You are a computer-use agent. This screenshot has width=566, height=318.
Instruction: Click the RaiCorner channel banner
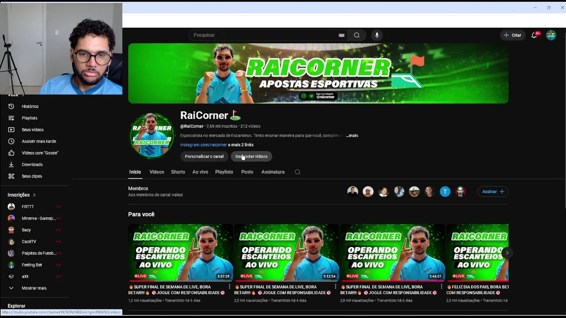pyautogui.click(x=318, y=73)
